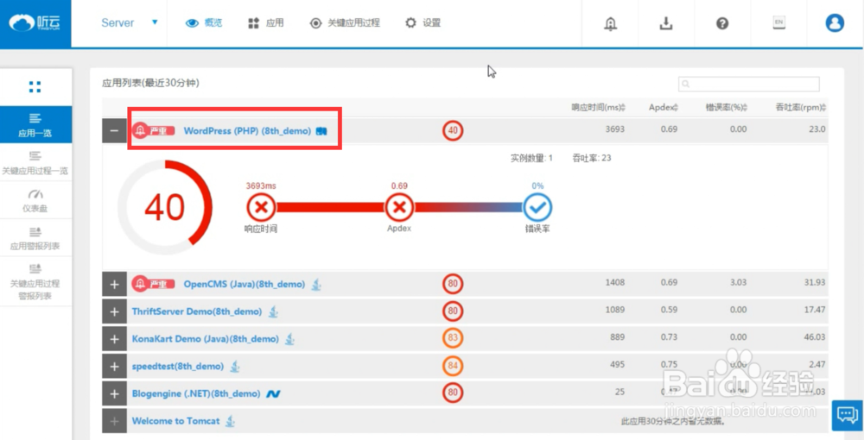Click the download icon in header

[666, 23]
